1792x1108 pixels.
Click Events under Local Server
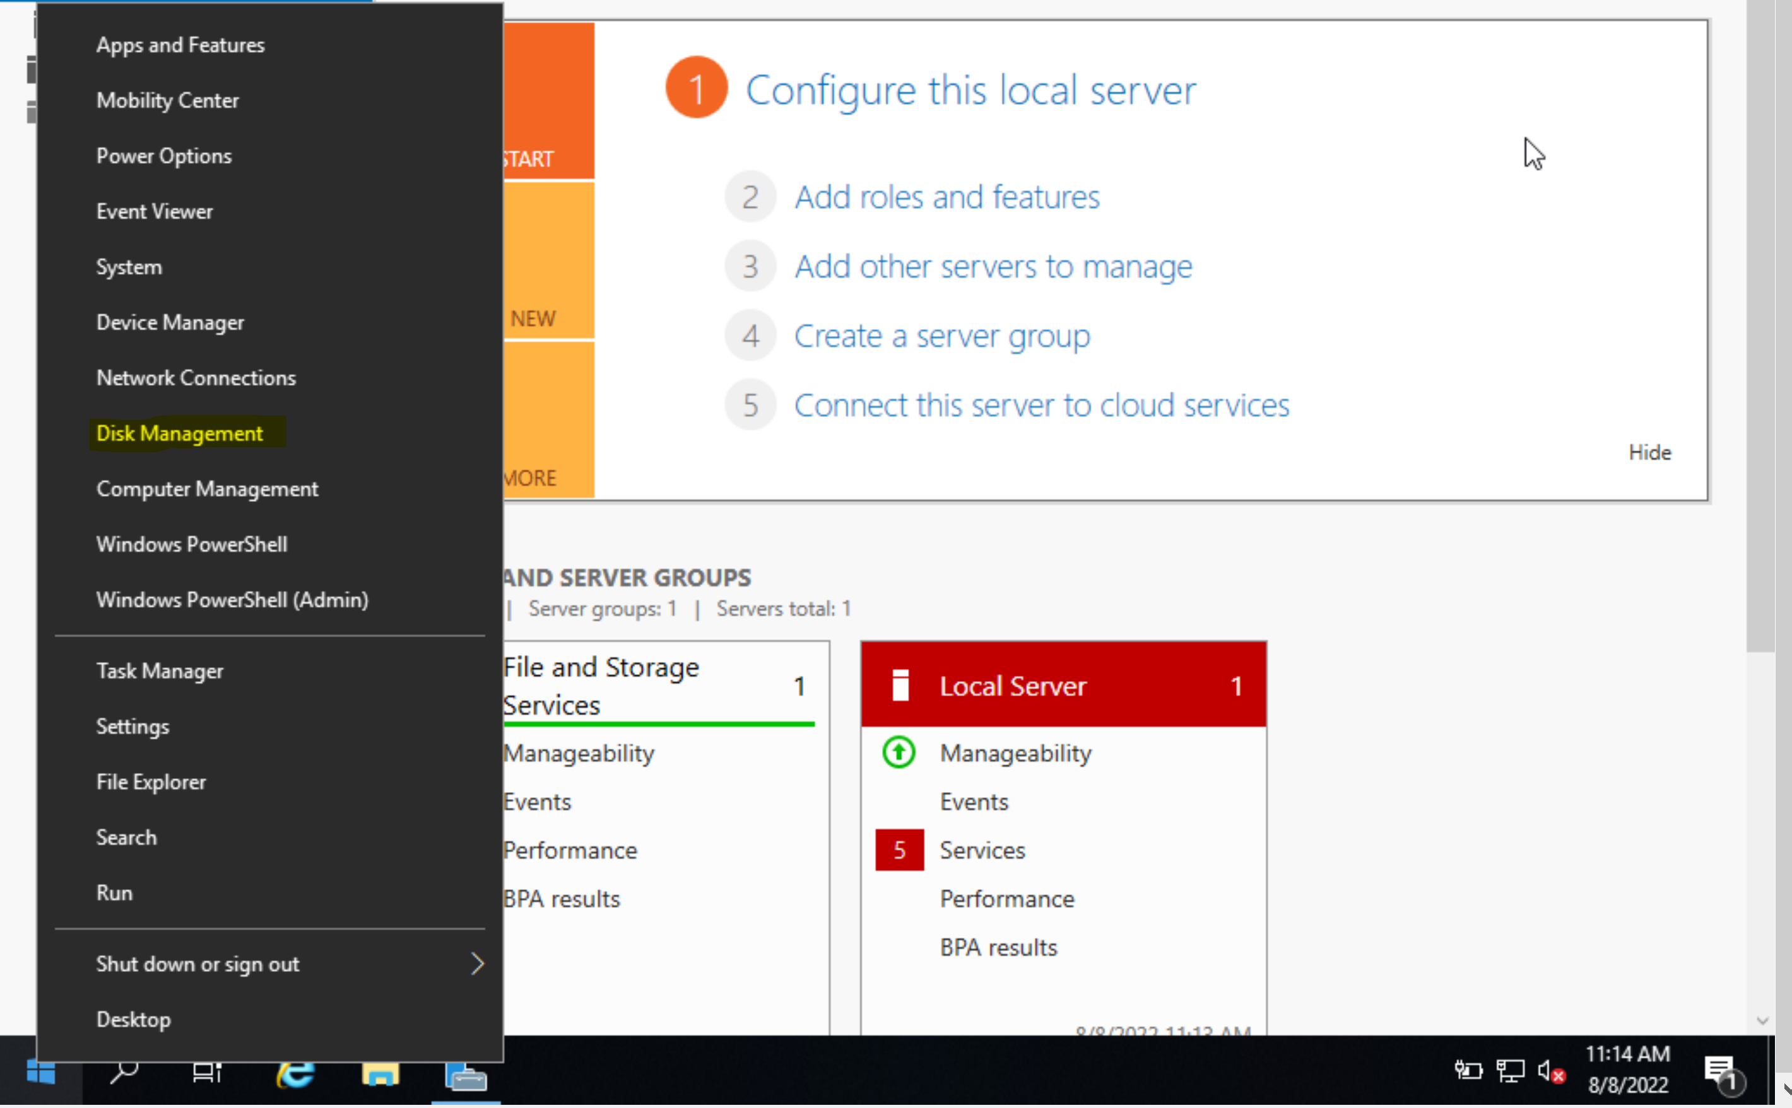tap(974, 802)
